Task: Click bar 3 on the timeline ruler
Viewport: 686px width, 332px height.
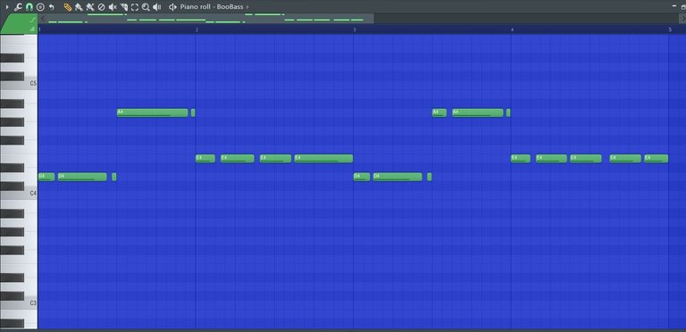Action: pos(355,29)
